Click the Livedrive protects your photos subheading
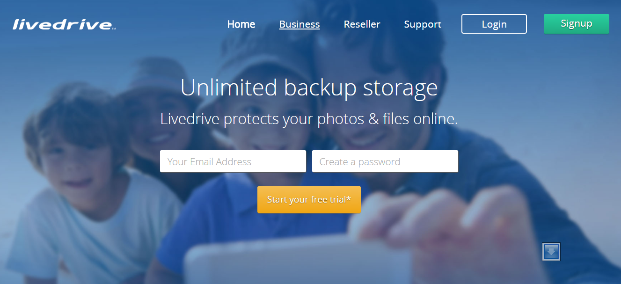 [309, 119]
